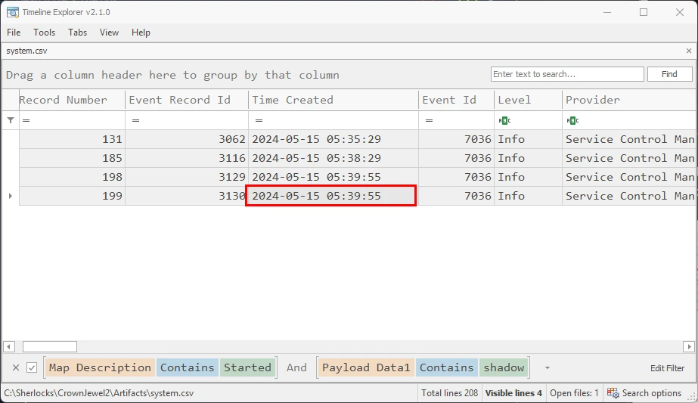Click the filter funnel icon in filter row
Screen dimensions: 698x403
(x=11, y=120)
